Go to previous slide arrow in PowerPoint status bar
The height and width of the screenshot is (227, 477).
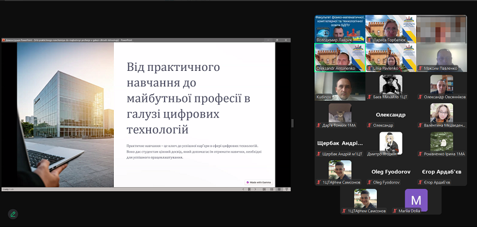point(243,189)
